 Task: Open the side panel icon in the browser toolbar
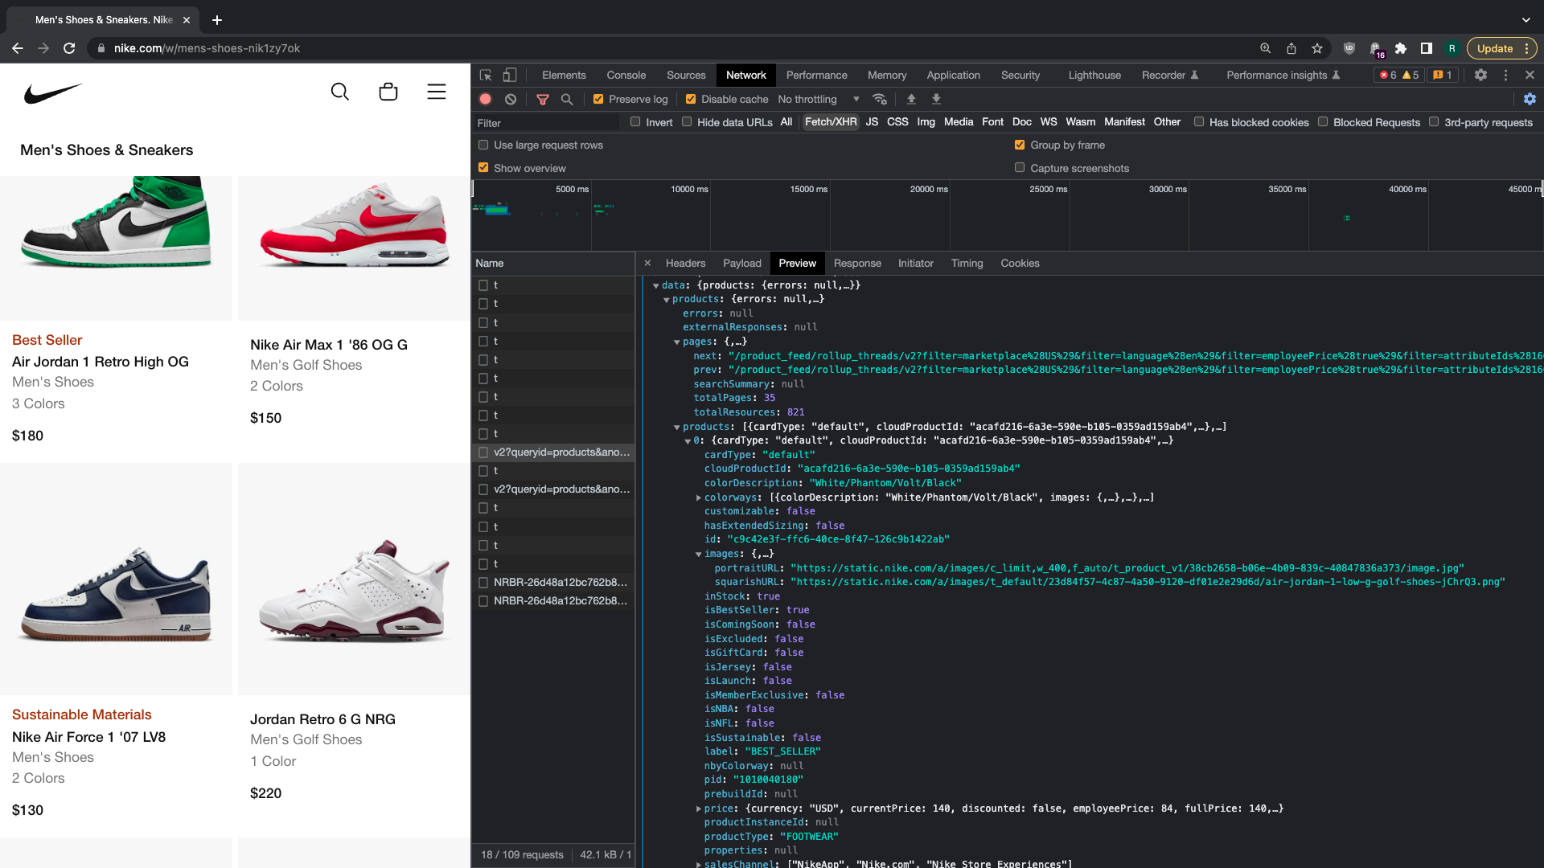tap(1427, 48)
